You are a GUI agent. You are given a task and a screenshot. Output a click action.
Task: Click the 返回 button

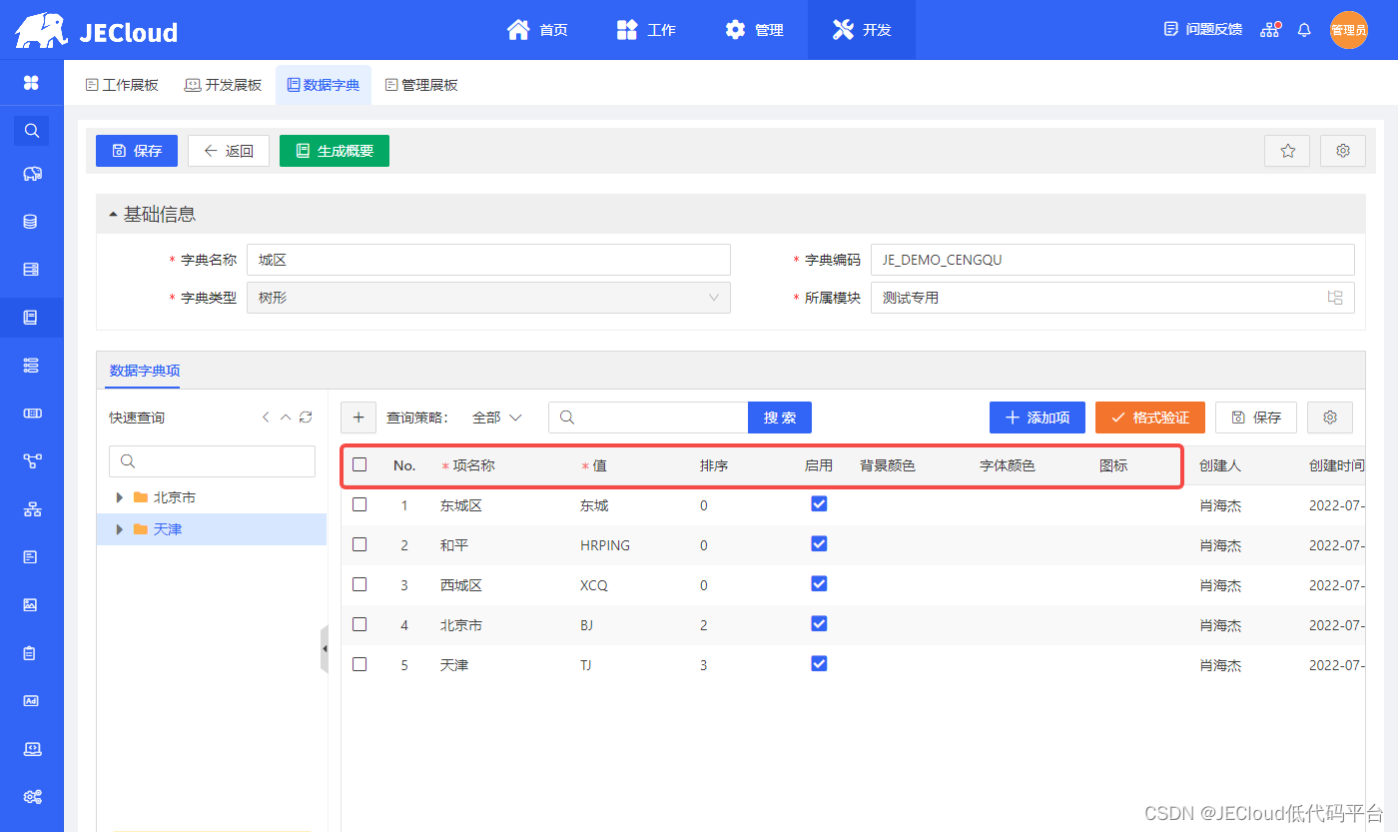pyautogui.click(x=229, y=151)
